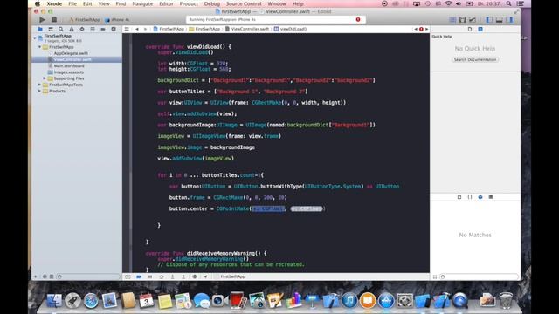Click the error indicator in activity viewer

tap(358, 19)
